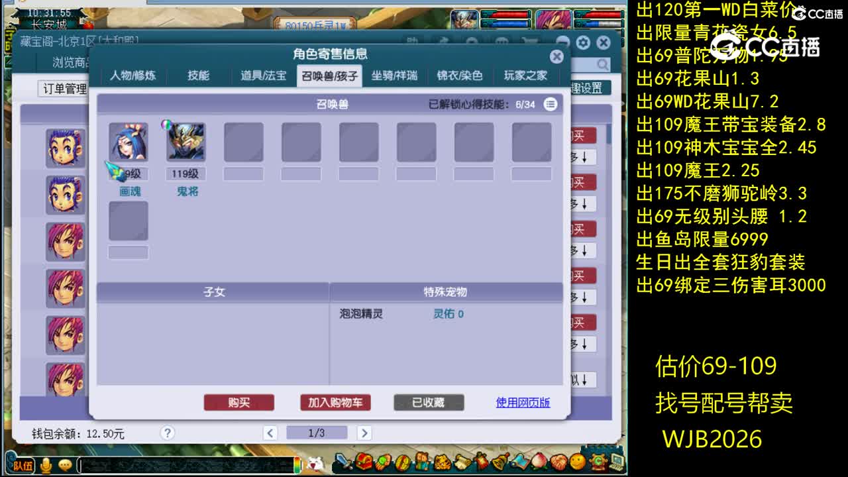848x477 pixels.
Task: Click the computer monitor icon
Action: pos(617,461)
